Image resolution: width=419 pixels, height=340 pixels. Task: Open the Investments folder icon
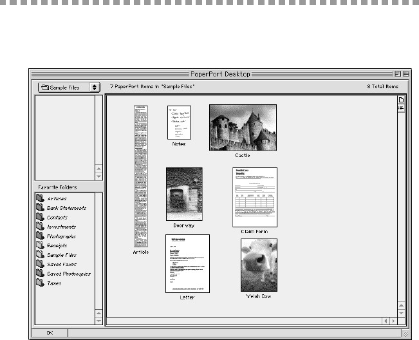coord(41,227)
